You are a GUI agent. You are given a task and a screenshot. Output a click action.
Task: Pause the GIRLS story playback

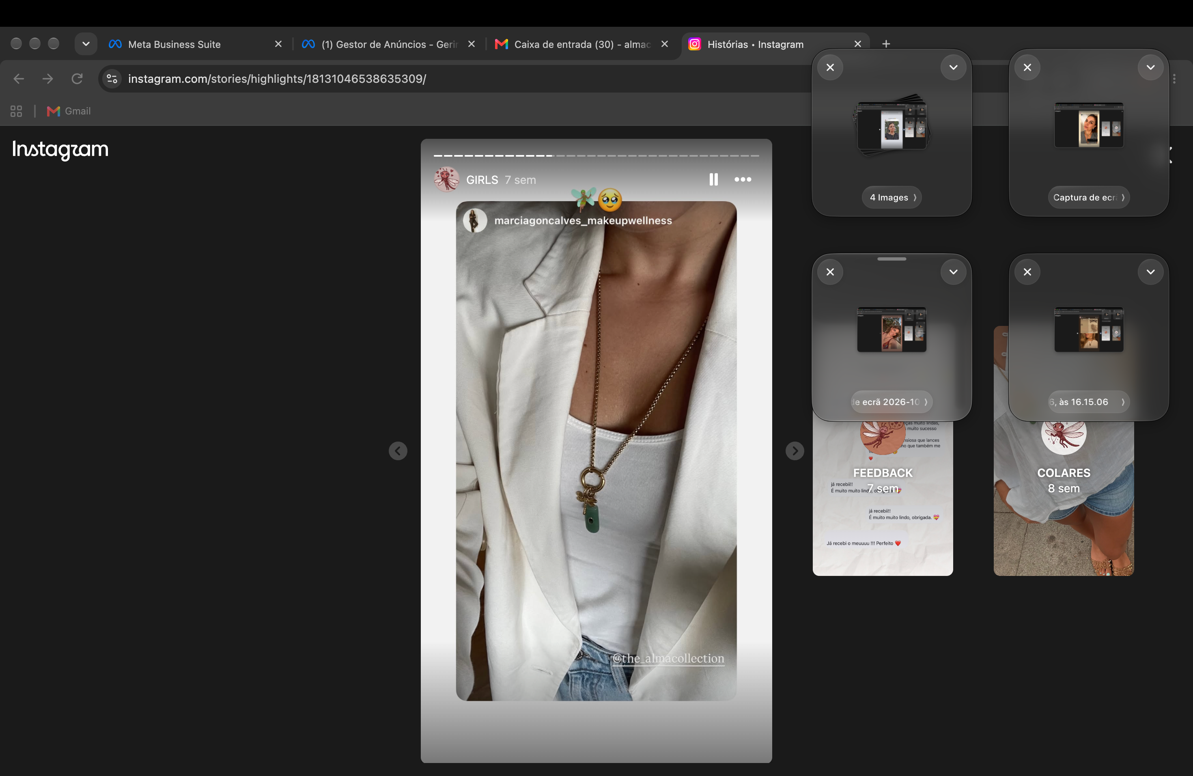pos(713,179)
